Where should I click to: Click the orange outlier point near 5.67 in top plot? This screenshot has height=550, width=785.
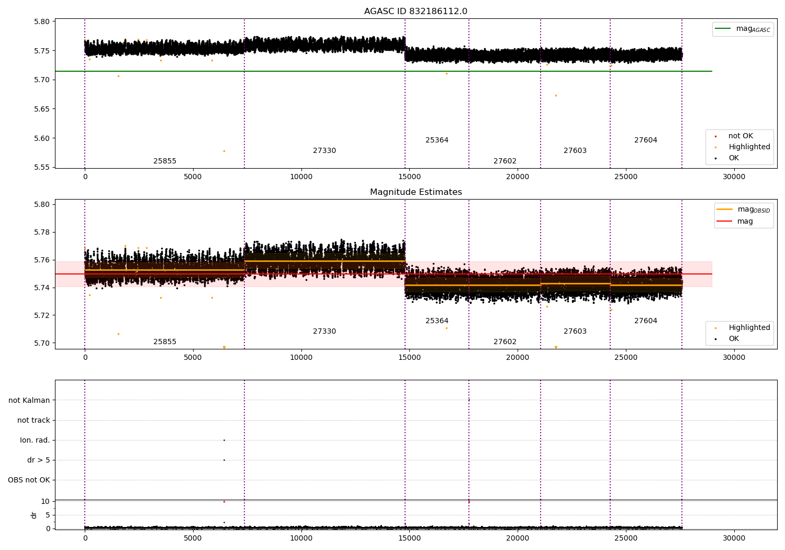tap(556, 96)
